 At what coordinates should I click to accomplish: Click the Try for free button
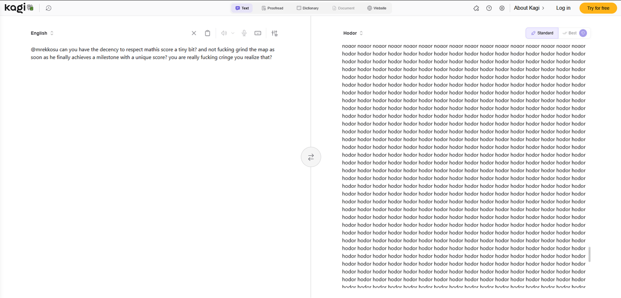(598, 8)
